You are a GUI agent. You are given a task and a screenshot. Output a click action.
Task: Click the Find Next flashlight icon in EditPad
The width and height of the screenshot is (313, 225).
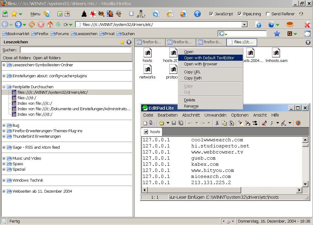click(248, 123)
